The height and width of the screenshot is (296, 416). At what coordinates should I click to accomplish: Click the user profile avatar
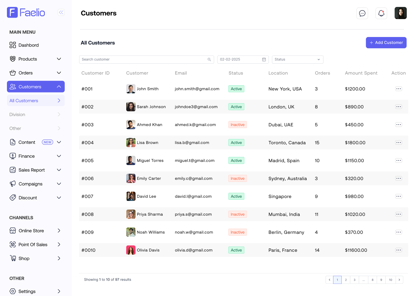[400, 13]
